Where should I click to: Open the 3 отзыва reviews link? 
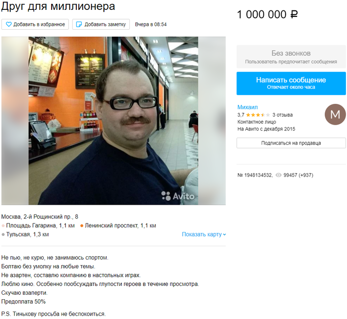pos(283,115)
